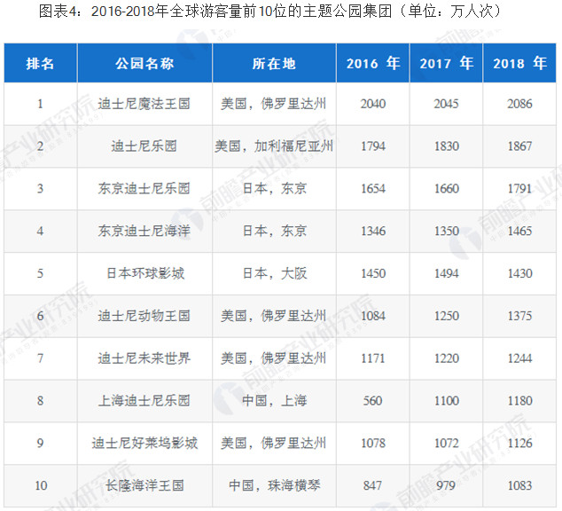Click 中国，珠海横琴 location cell
Screen dimensions: 562x511
[x=275, y=485]
